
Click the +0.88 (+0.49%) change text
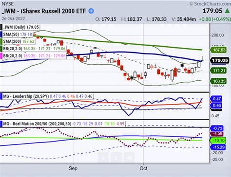click(215, 19)
